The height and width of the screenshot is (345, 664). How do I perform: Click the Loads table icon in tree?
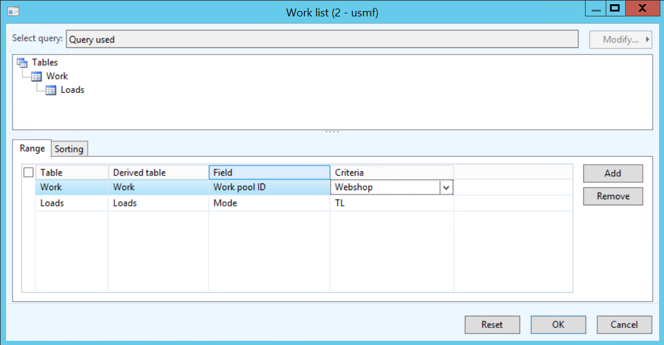(51, 91)
